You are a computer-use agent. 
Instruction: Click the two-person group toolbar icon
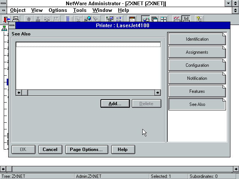[x=47, y=19]
